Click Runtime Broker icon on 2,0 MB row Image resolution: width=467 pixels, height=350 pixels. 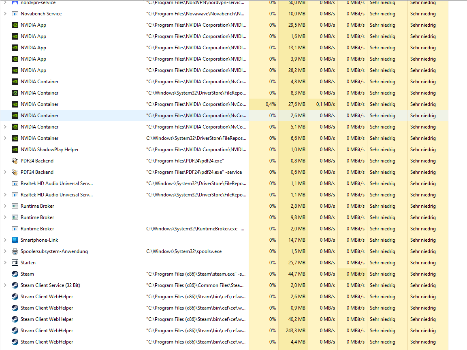coord(15,229)
